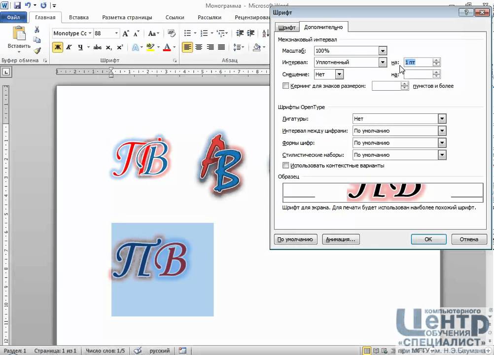Click multilevel list icon
This screenshot has height=355, width=494.
221,33
